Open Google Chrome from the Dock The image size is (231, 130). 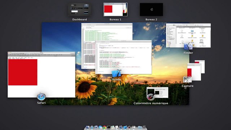(104, 127)
